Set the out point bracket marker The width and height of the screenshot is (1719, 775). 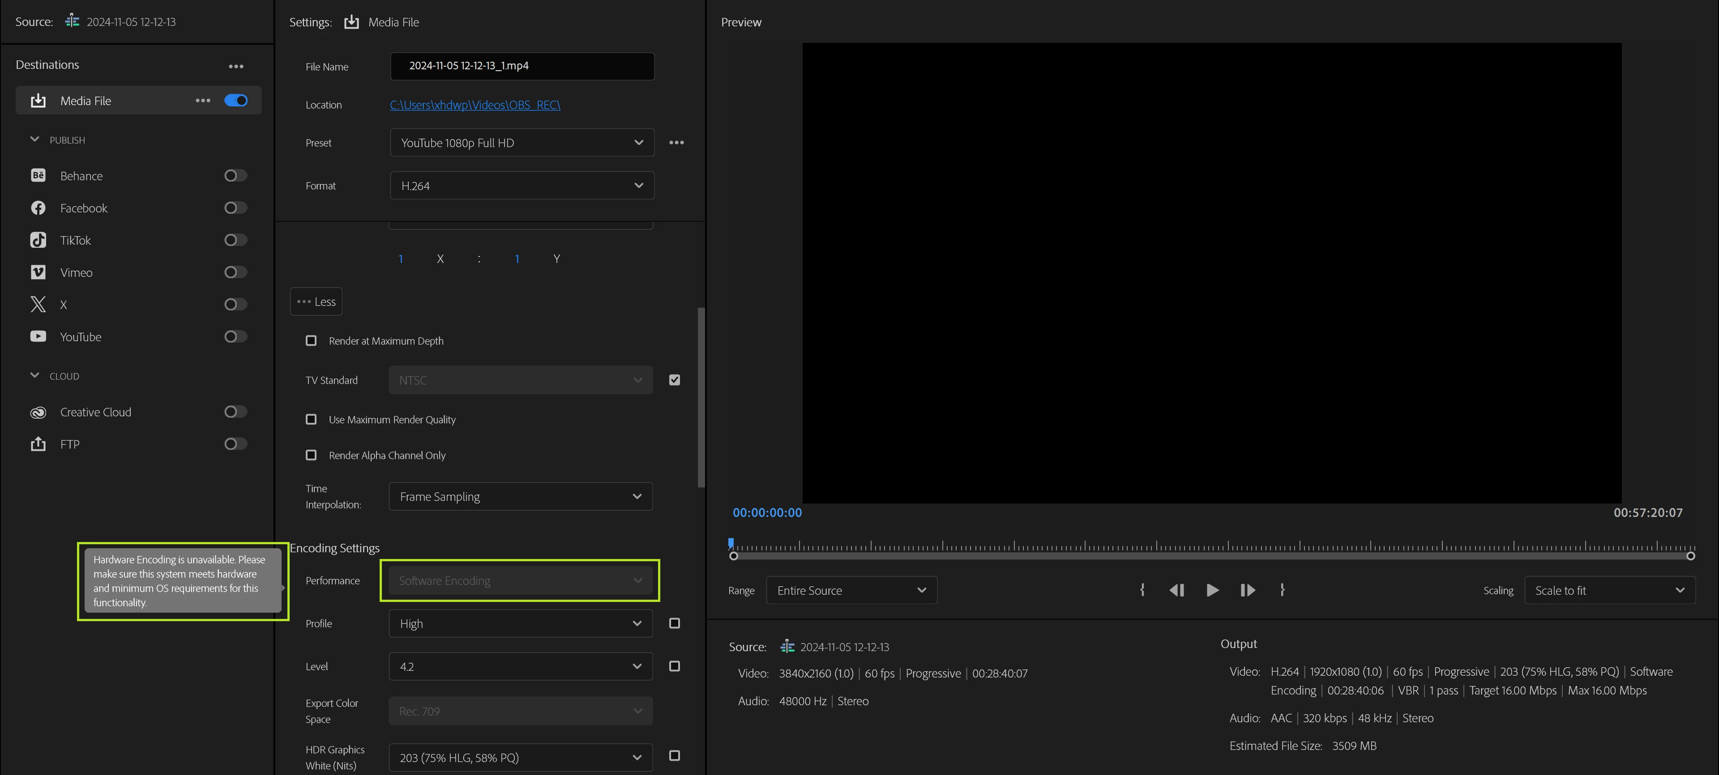[1282, 590]
